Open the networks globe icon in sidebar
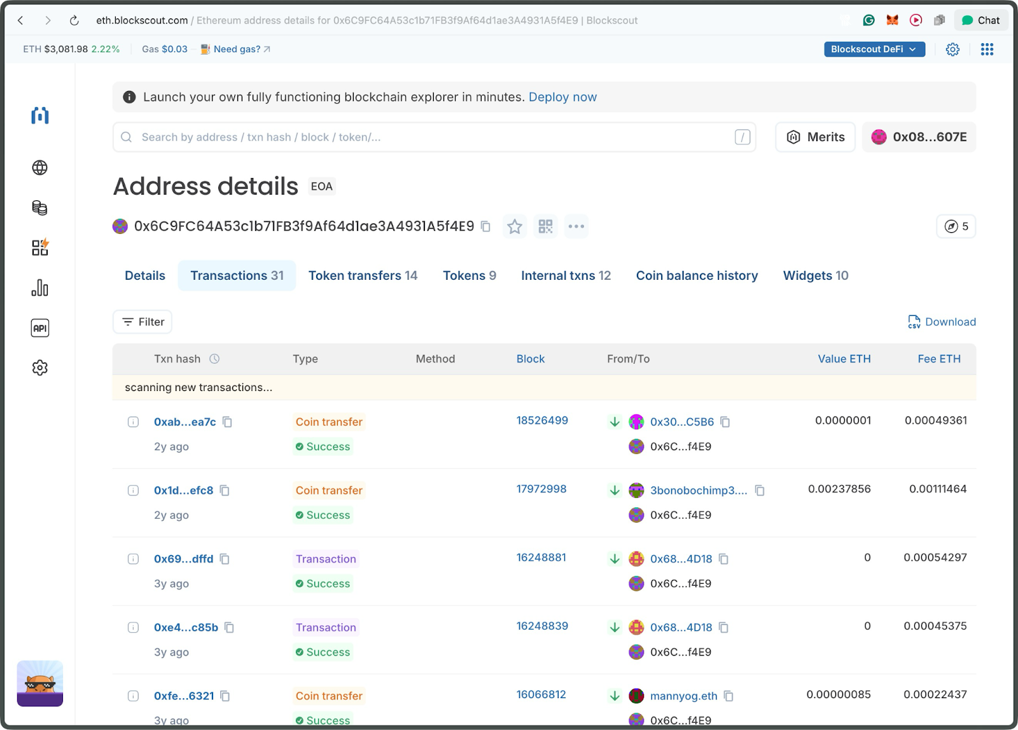This screenshot has width=1018, height=730. click(39, 168)
